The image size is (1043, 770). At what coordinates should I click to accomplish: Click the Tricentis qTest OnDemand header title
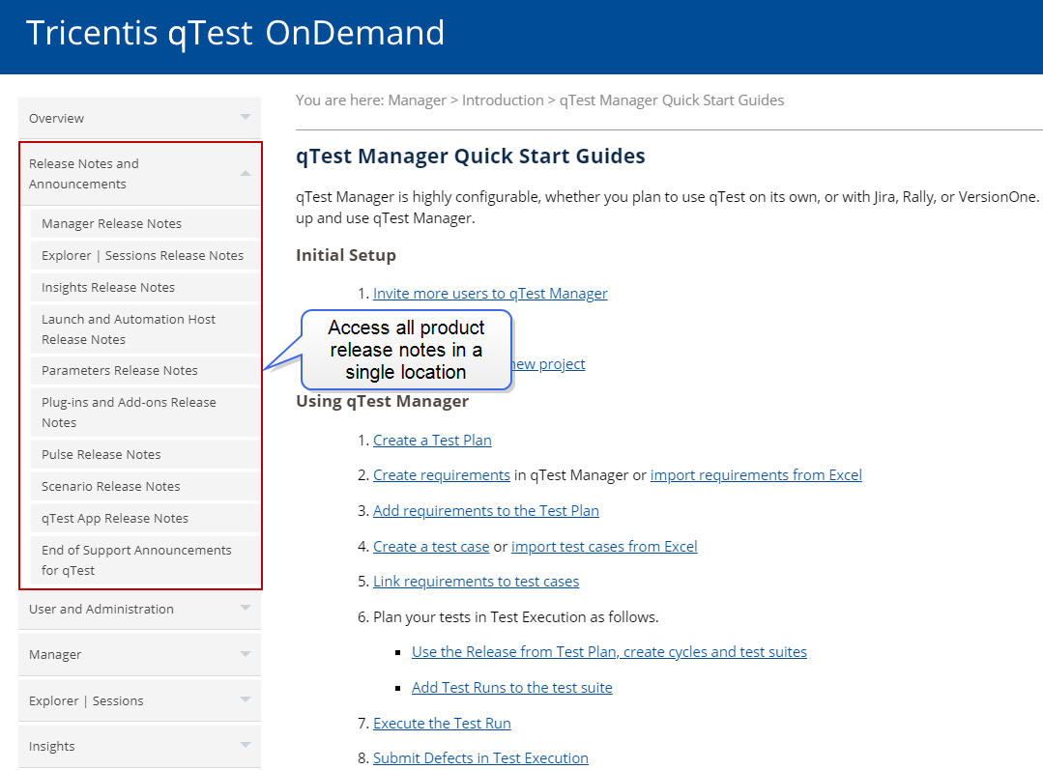[235, 33]
